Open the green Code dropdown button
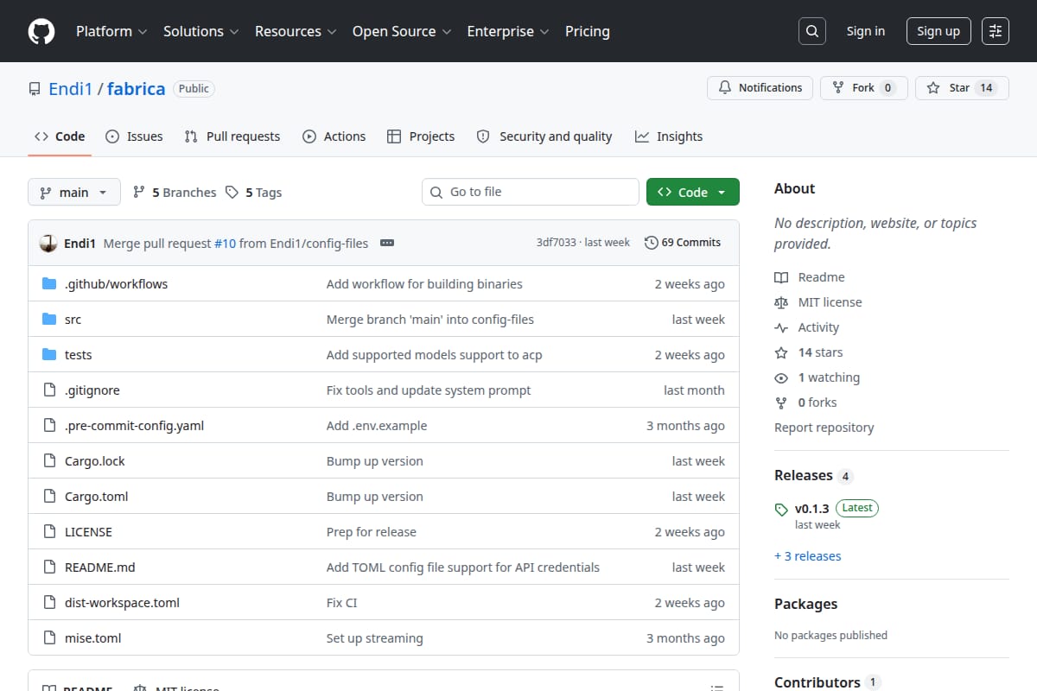Image resolution: width=1037 pixels, height=691 pixels. click(693, 192)
